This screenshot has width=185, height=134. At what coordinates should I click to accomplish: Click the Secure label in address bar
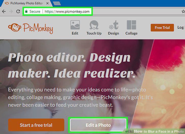click(35, 11)
